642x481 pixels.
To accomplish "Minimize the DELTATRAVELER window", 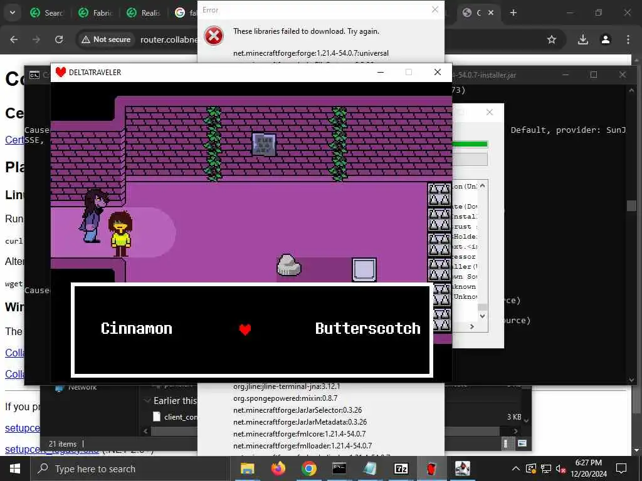I will click(381, 72).
